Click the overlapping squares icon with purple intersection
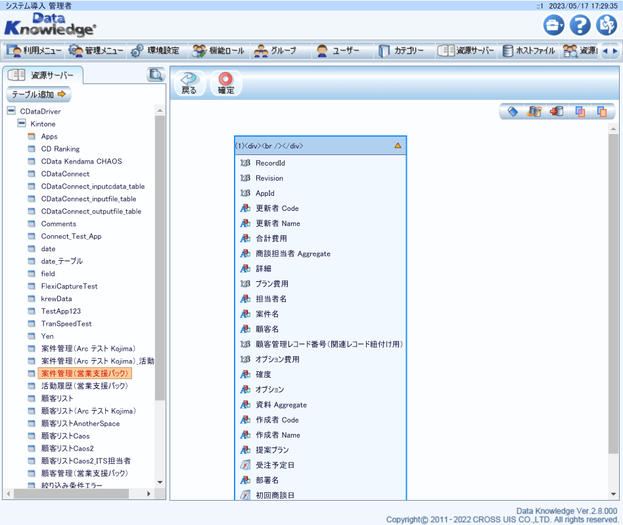The height and width of the screenshot is (525, 623). tap(580, 112)
